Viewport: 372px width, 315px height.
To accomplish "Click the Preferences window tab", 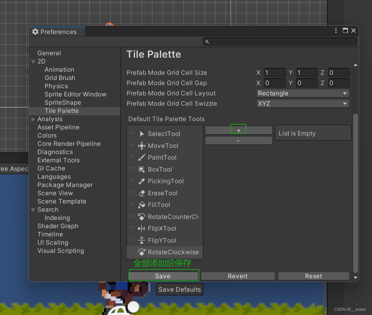I will [x=57, y=32].
